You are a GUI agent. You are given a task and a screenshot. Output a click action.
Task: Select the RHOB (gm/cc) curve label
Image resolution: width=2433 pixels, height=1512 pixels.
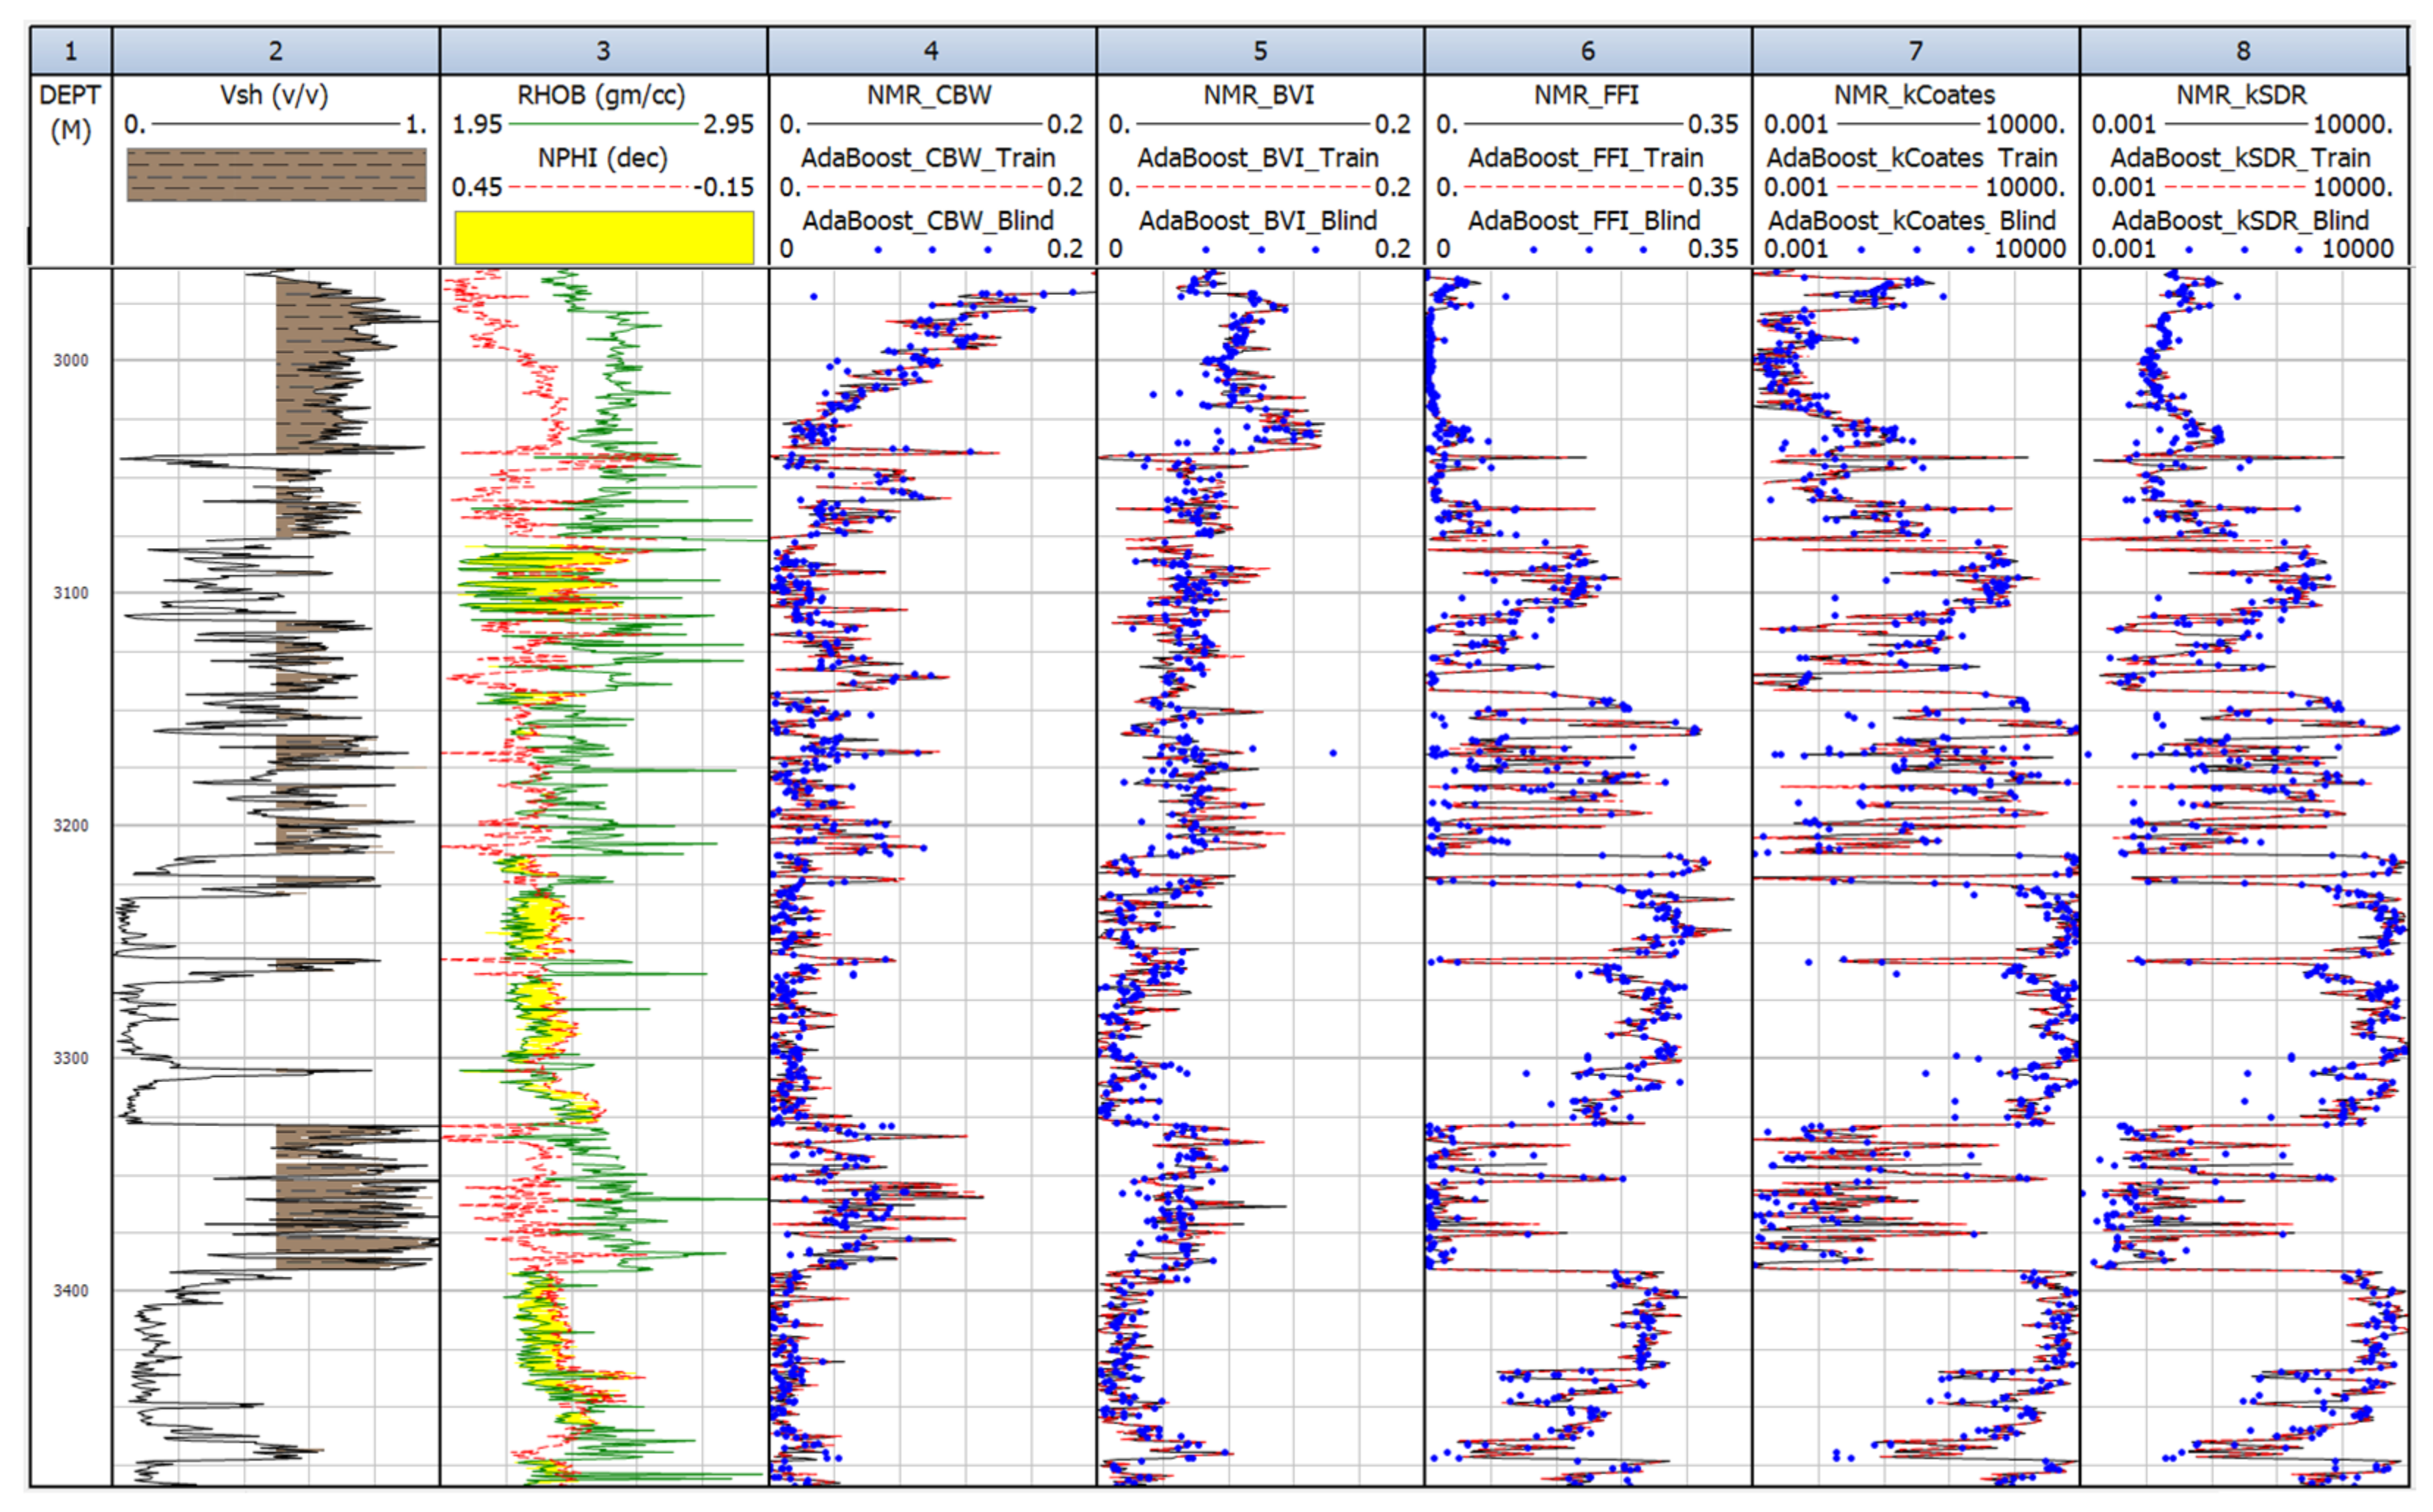[601, 96]
